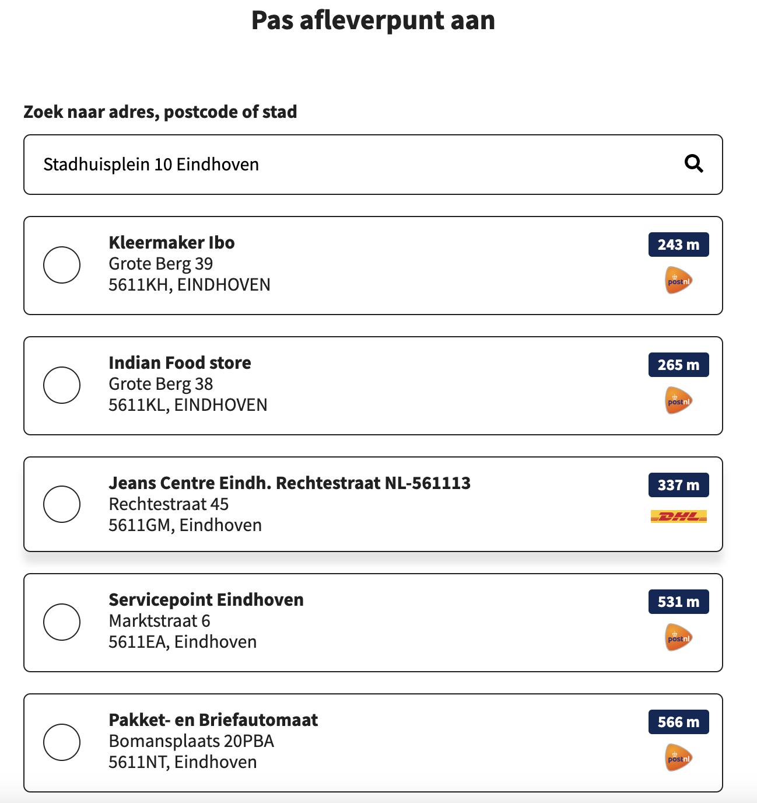Click the Servicepoint Eindhoven title
The image size is (757, 803).
point(206,600)
